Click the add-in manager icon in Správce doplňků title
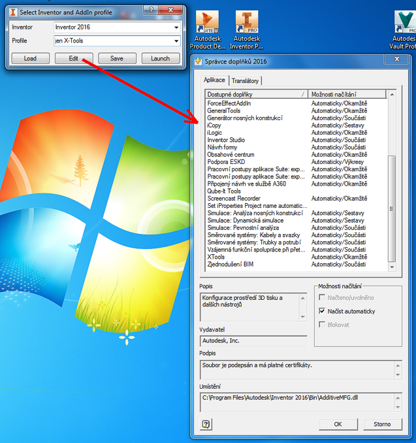 (x=199, y=61)
